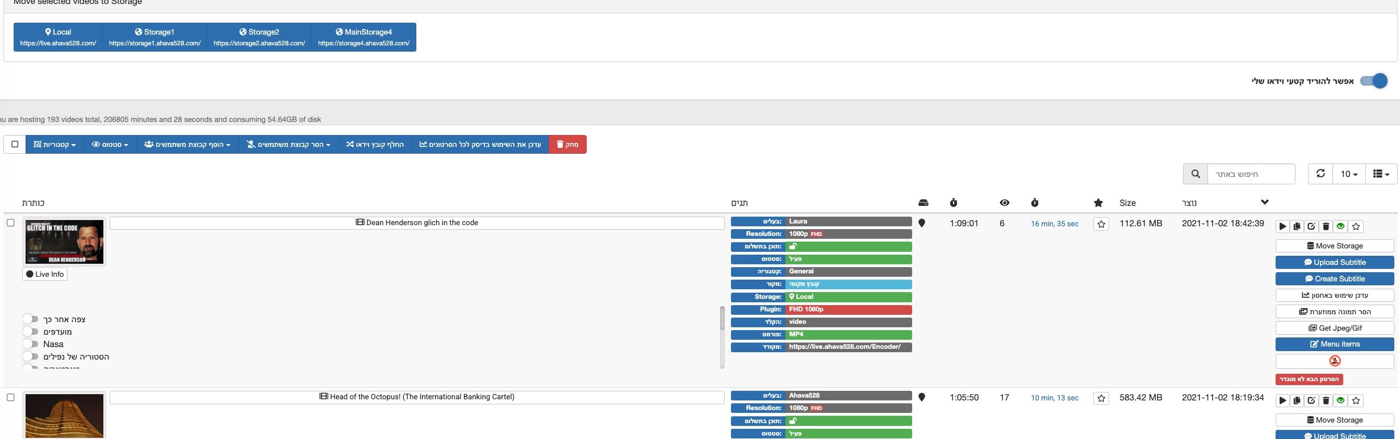Click Live Info under Dean Henderson thumbnail

pyautogui.click(x=45, y=274)
